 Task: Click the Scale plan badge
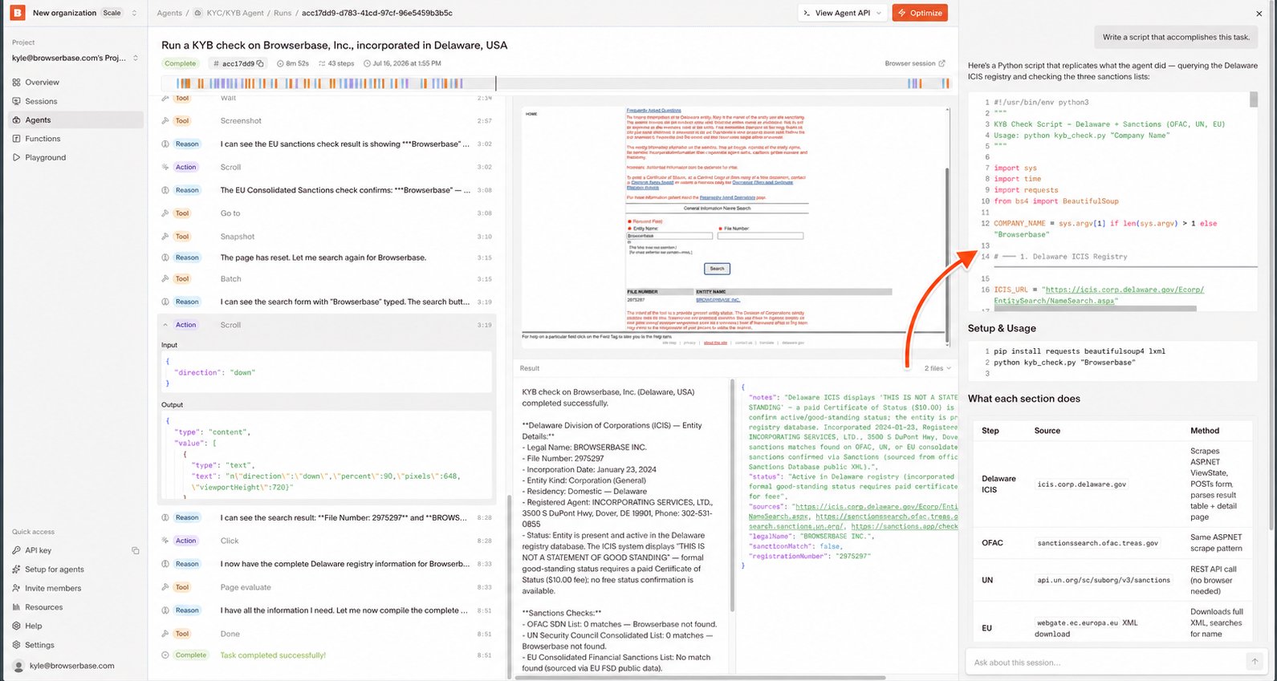112,13
